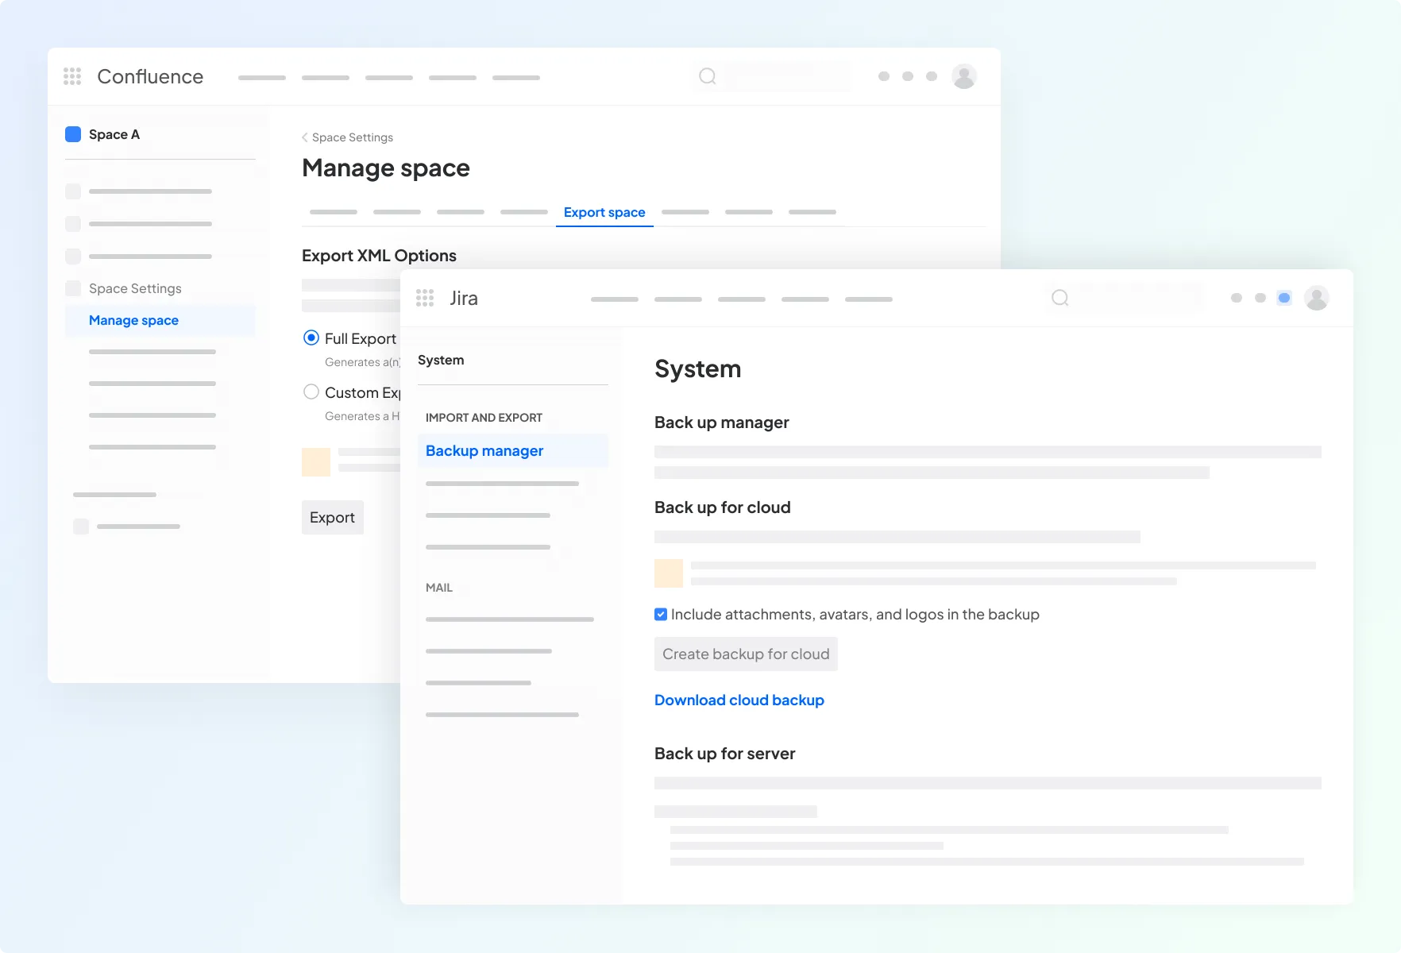This screenshot has height=953, width=1401.
Task: Click the Jira search magnifier icon
Action: point(1059,298)
